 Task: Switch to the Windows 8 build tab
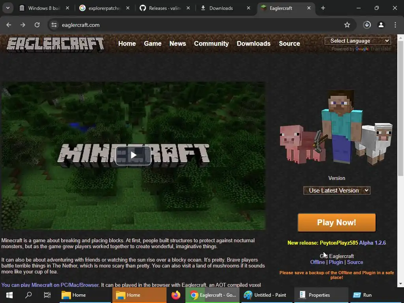pyautogui.click(x=41, y=8)
